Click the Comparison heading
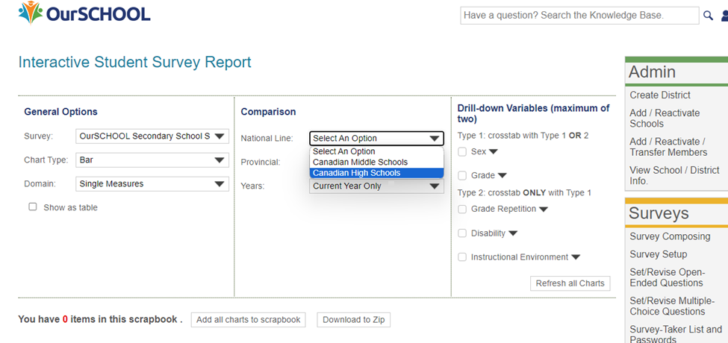This screenshot has height=343, width=728. [x=268, y=112]
